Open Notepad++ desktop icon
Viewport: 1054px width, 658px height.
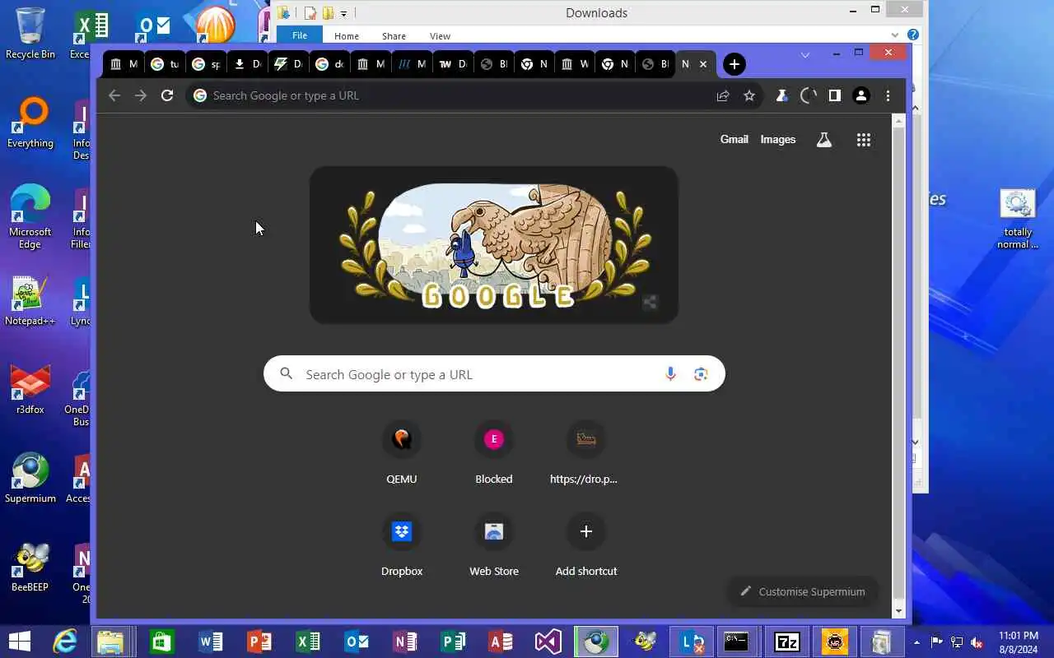click(30, 300)
